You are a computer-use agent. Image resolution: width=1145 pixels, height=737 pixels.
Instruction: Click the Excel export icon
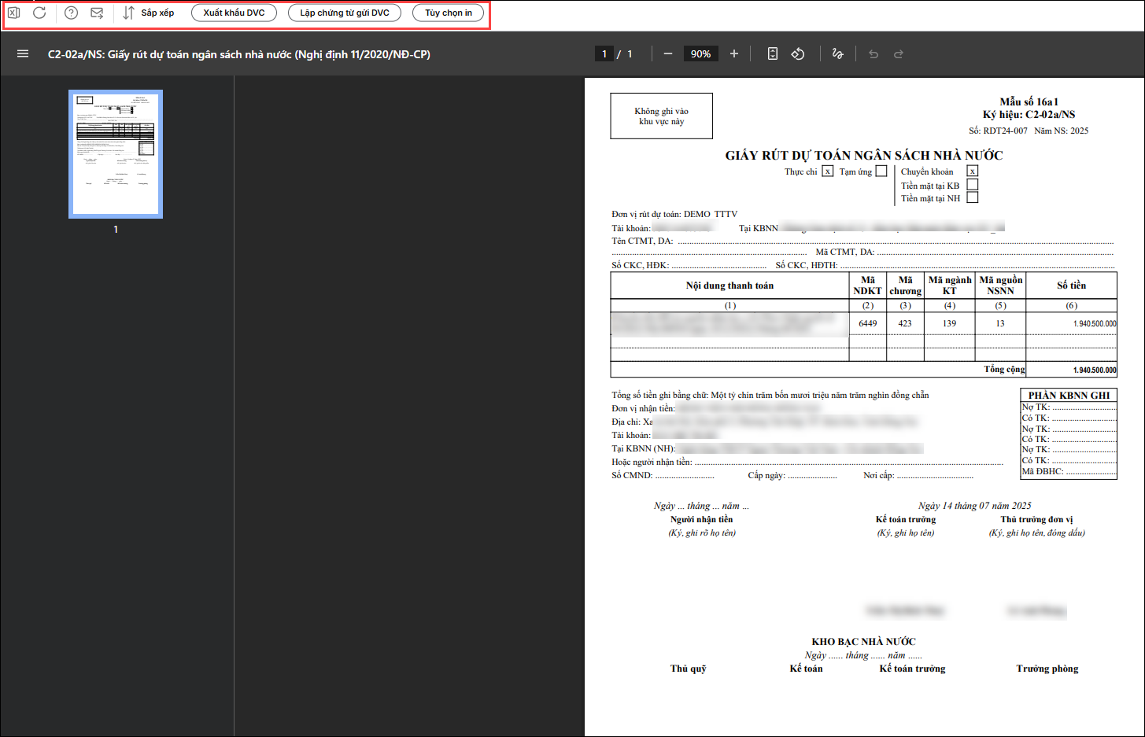14,13
